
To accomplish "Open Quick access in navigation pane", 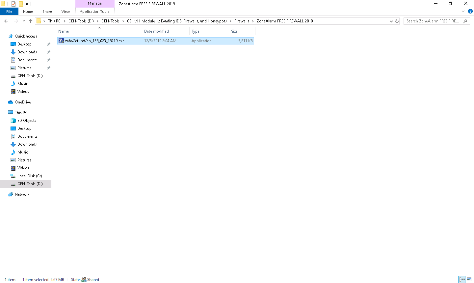I will [x=26, y=36].
